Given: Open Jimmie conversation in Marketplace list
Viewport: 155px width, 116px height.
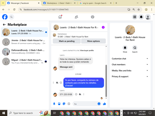Looking at the screenshot, I should coord(24,42).
